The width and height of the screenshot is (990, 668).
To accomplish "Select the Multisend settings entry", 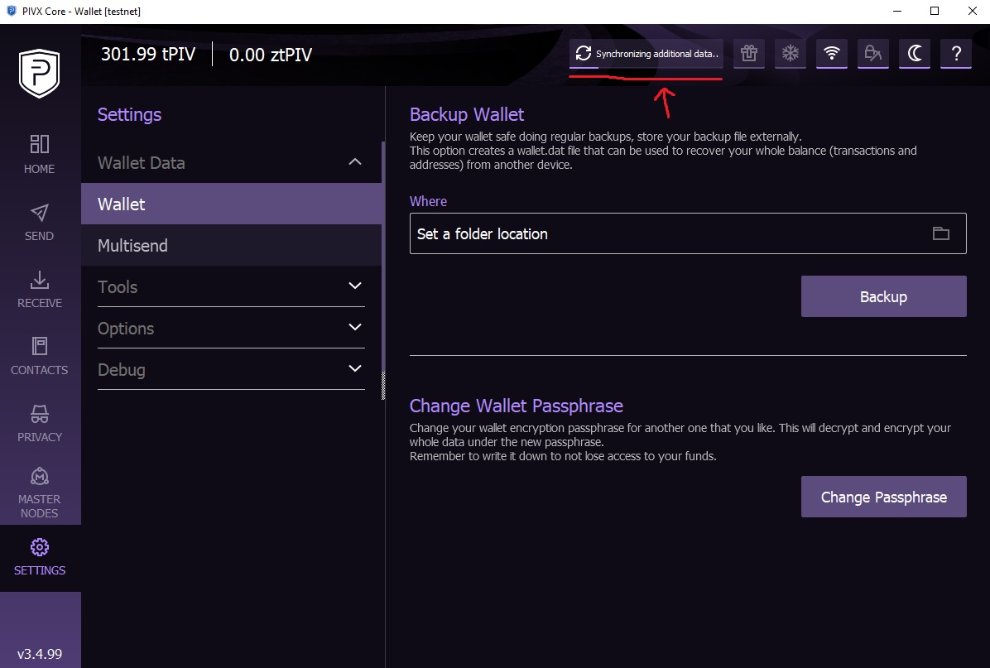I will pyautogui.click(x=132, y=245).
